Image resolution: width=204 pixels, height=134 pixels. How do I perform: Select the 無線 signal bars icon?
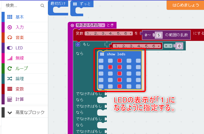pyautogui.click(x=10, y=58)
